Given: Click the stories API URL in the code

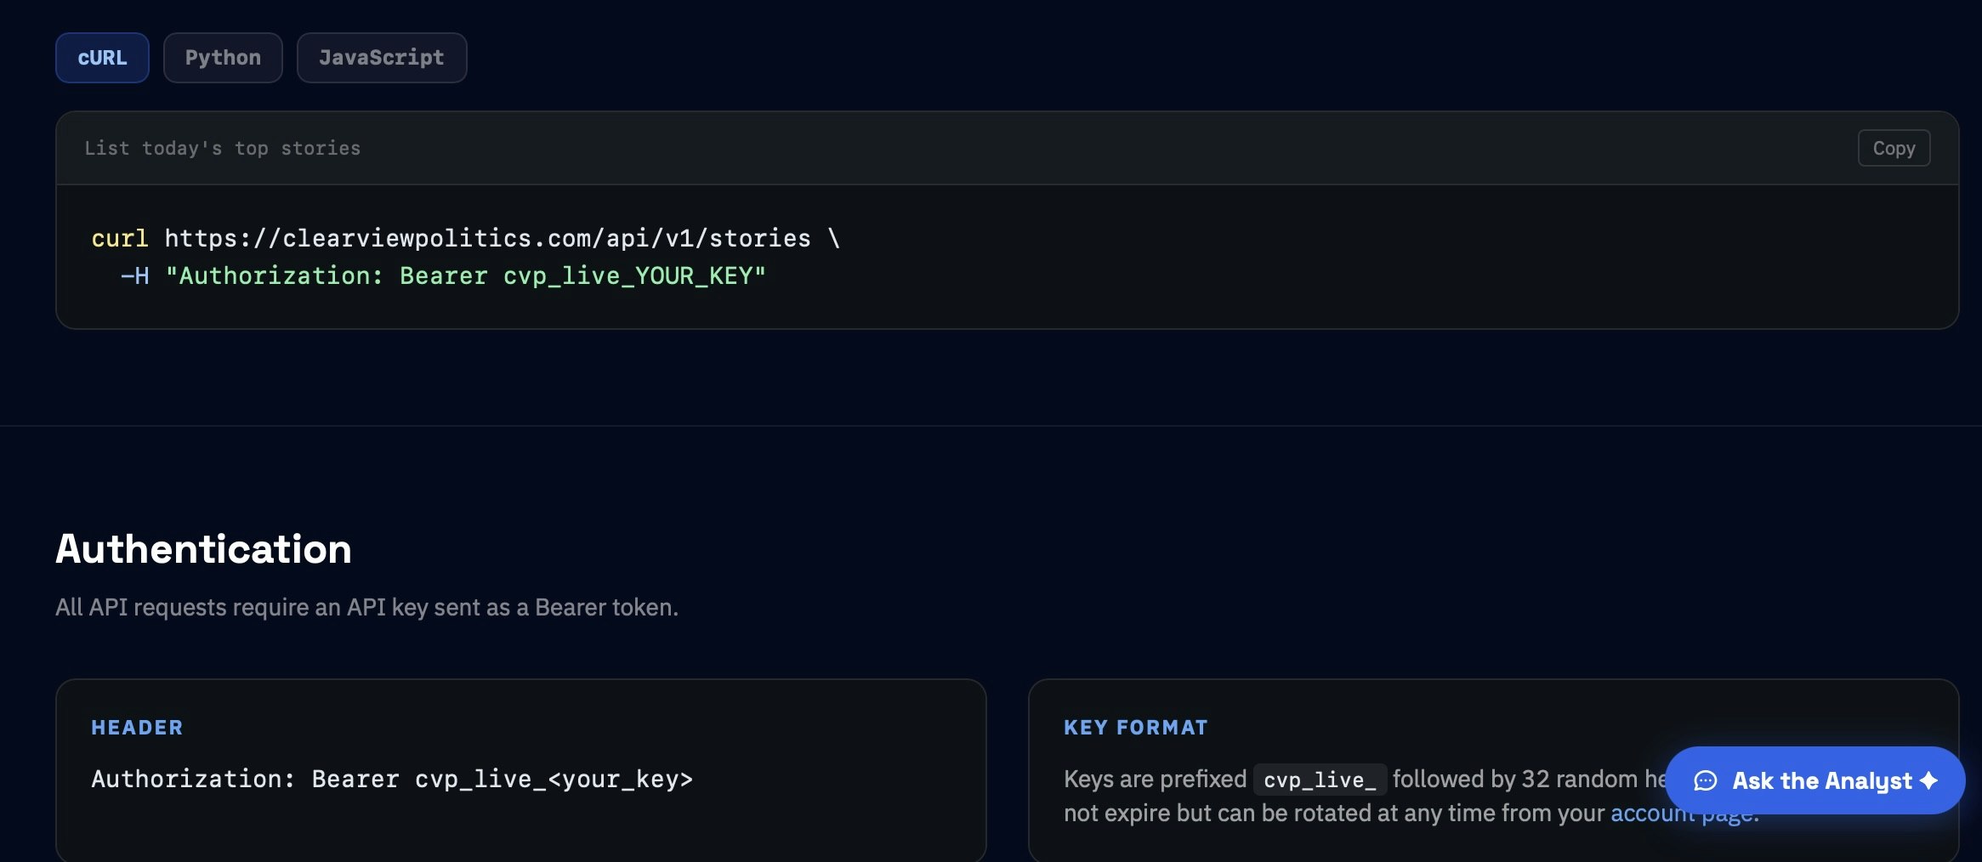Looking at the screenshot, I should (x=487, y=238).
